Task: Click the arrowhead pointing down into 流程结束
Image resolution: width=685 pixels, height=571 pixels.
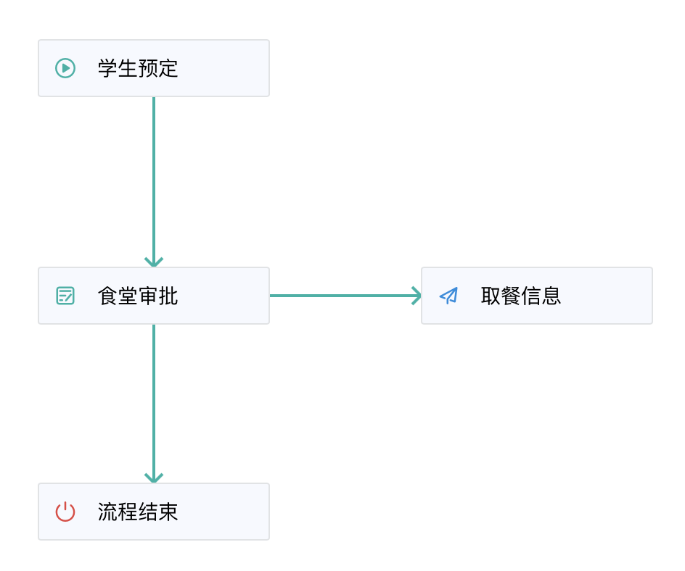Action: (x=154, y=478)
